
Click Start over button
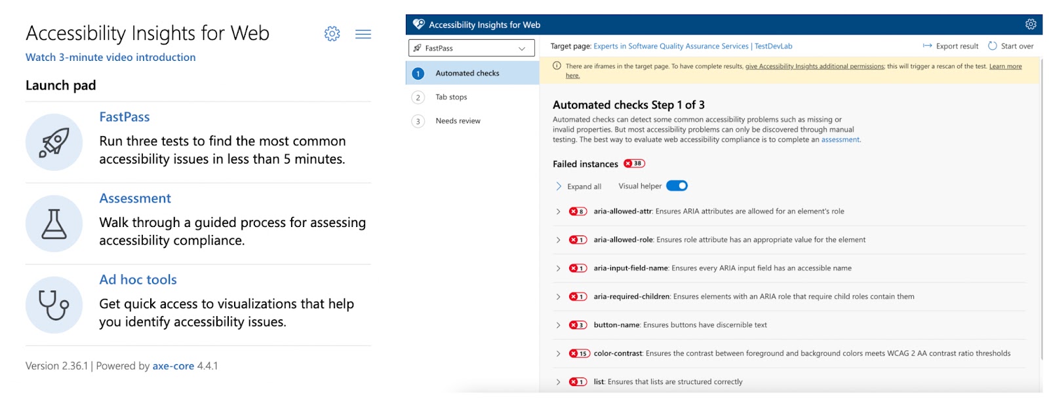pos(1011,46)
